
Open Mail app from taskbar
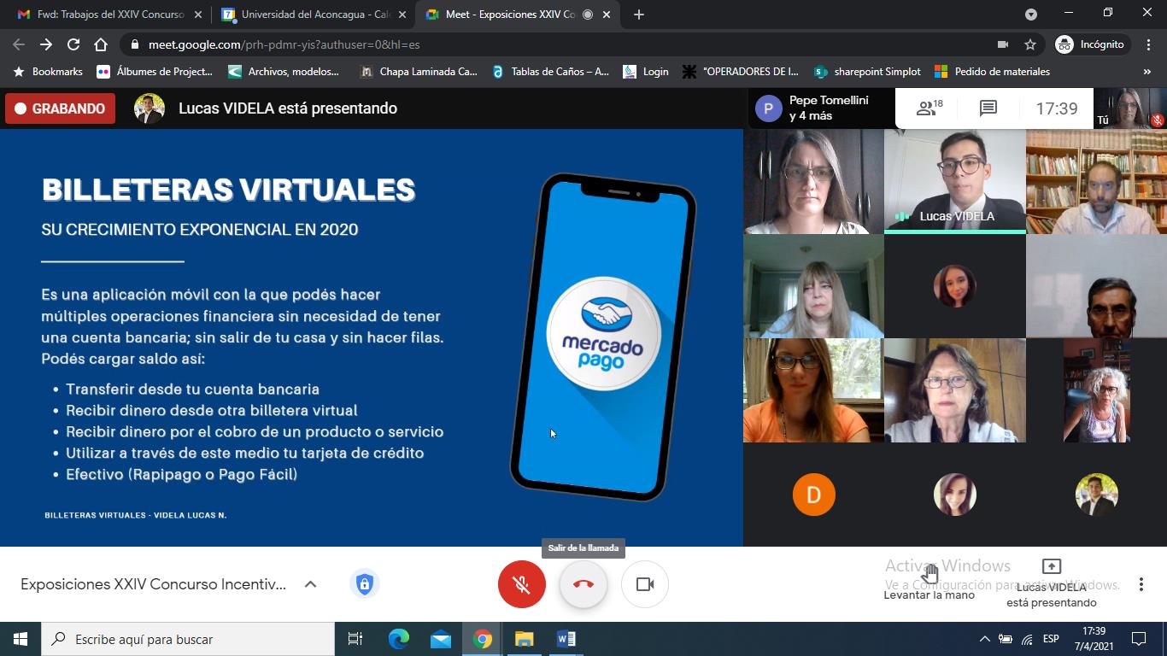[x=441, y=639]
